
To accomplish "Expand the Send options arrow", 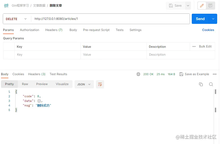I will (x=213, y=19).
